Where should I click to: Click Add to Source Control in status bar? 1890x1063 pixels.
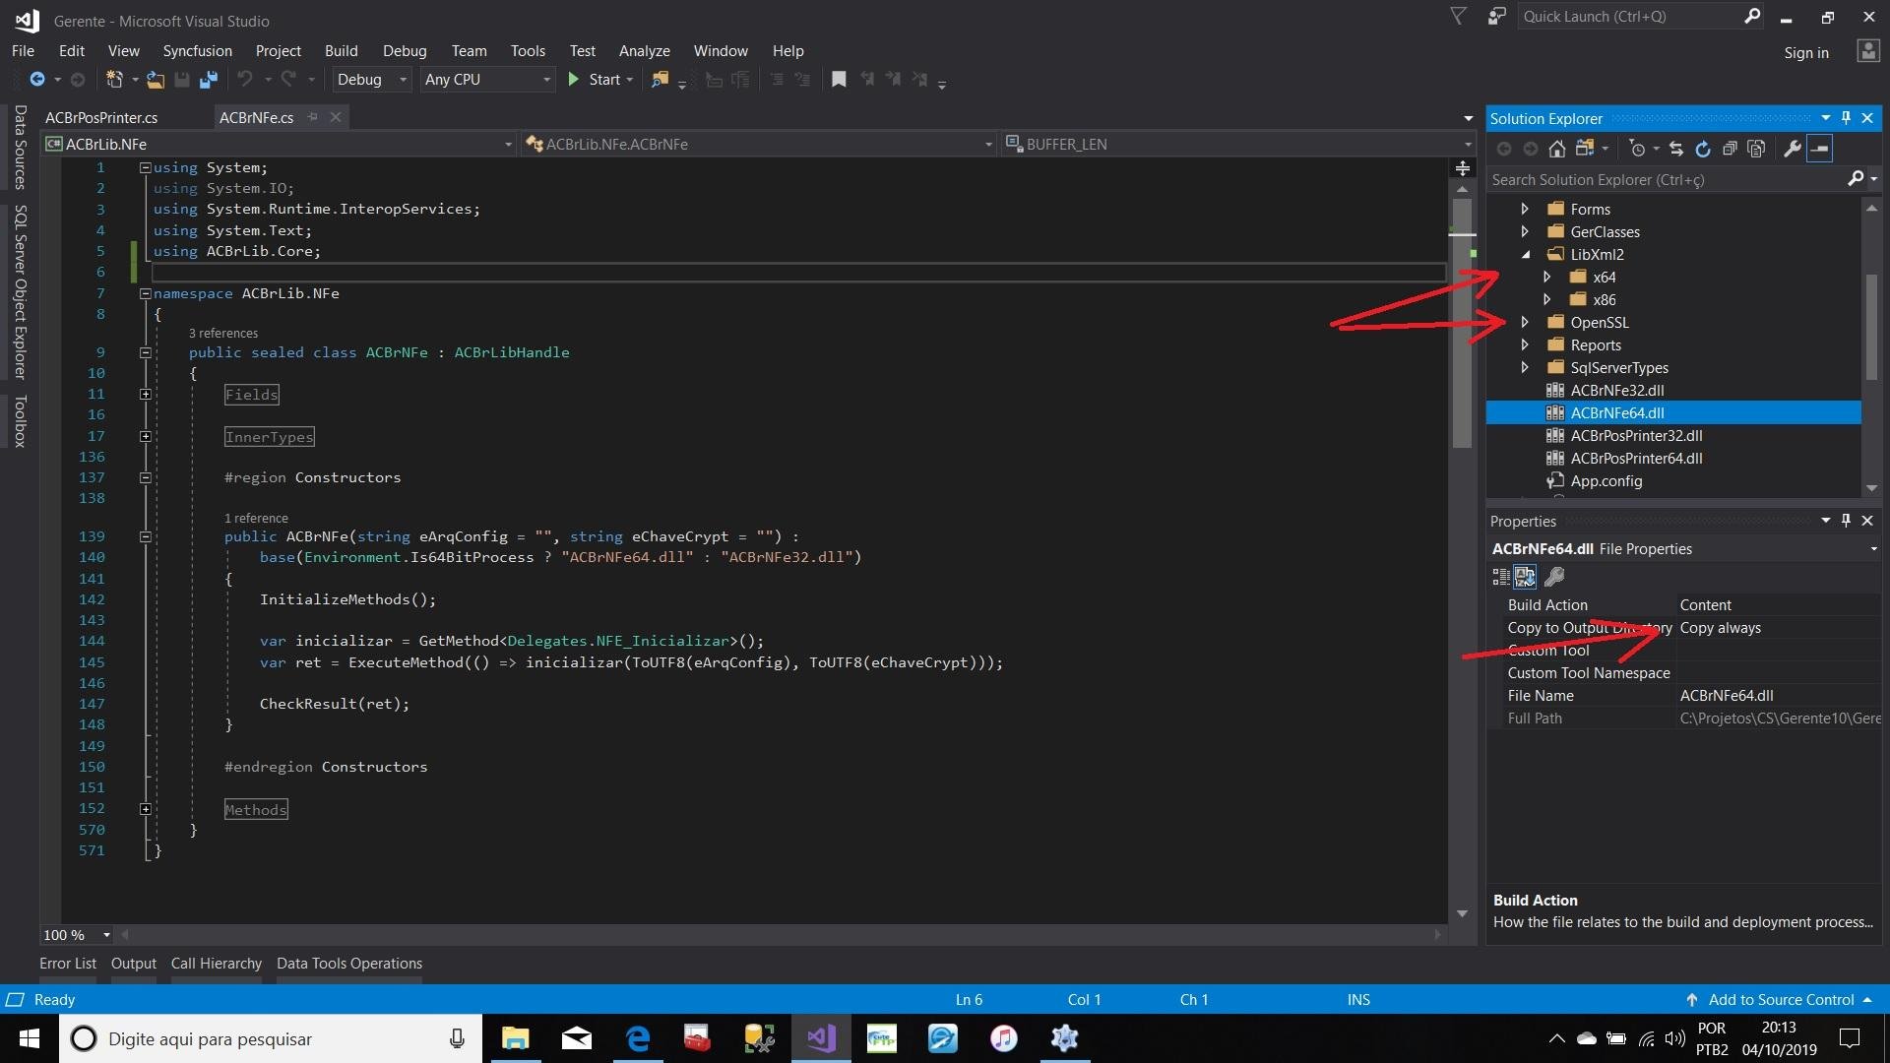click(x=1780, y=1000)
